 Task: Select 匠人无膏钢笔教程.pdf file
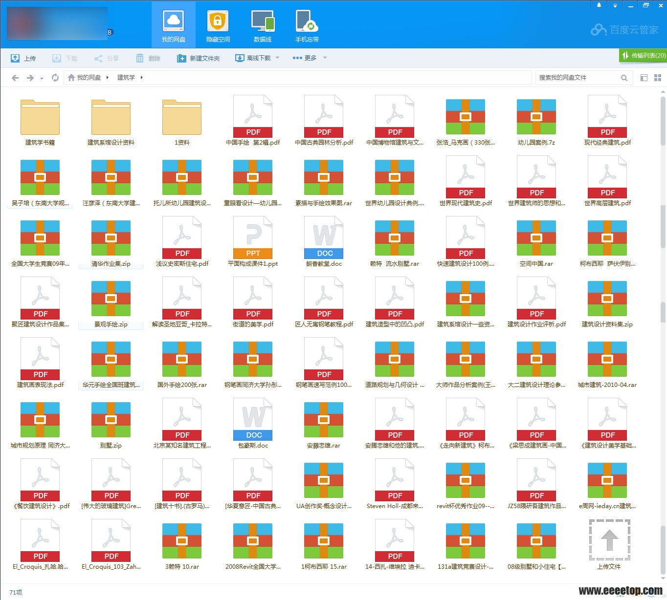click(x=324, y=303)
